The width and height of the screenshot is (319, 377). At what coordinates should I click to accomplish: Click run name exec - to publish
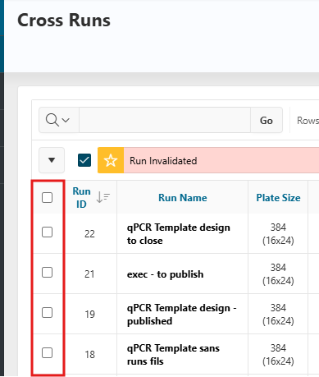pyautogui.click(x=165, y=274)
